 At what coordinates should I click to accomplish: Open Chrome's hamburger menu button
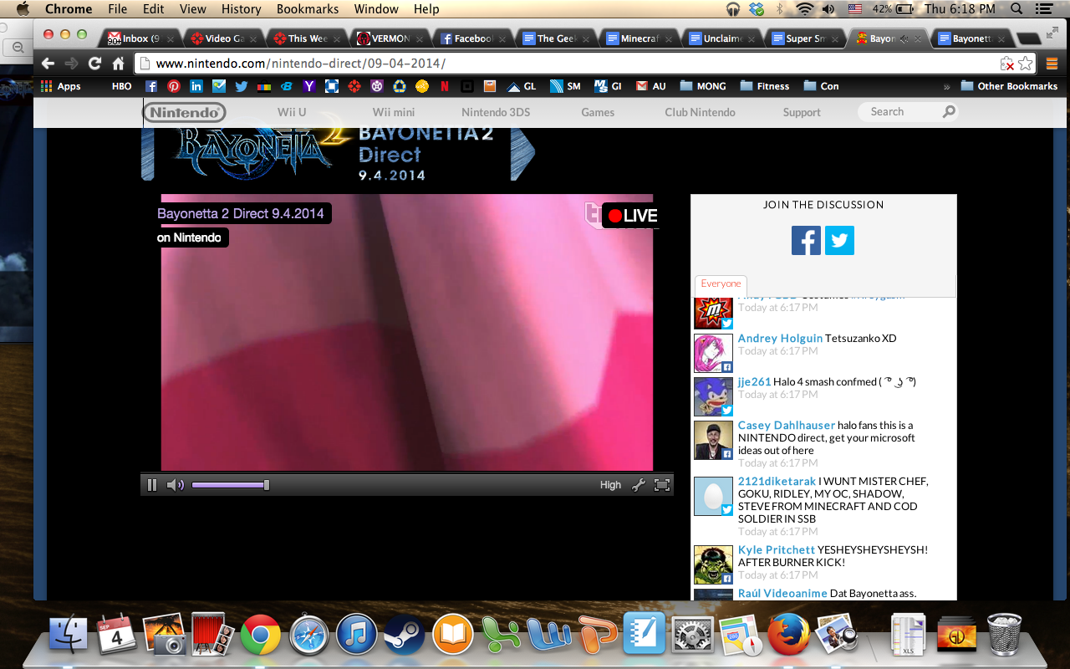click(x=1052, y=64)
